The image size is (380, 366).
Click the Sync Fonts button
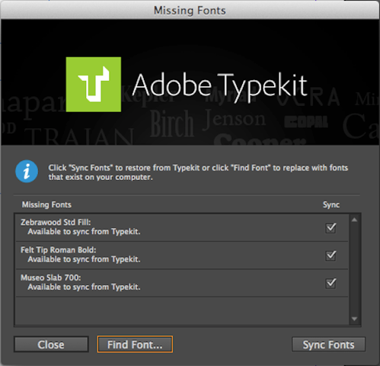tap(328, 345)
